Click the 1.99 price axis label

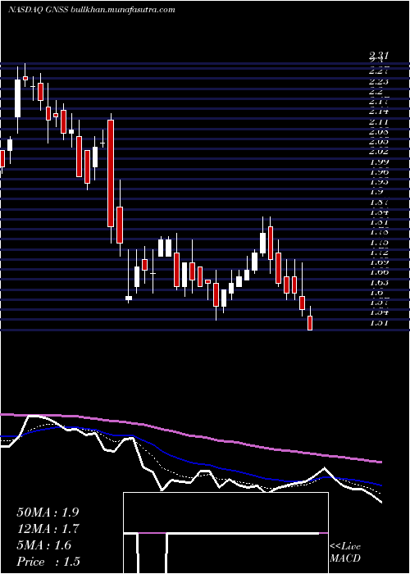(379, 162)
